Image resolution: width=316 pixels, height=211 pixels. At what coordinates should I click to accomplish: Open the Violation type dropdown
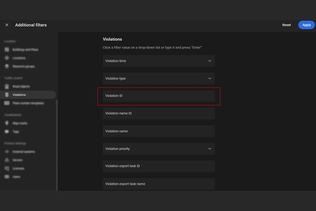click(159, 78)
